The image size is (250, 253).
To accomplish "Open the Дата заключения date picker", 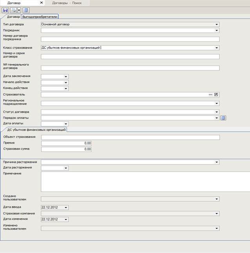I will point(66,76).
